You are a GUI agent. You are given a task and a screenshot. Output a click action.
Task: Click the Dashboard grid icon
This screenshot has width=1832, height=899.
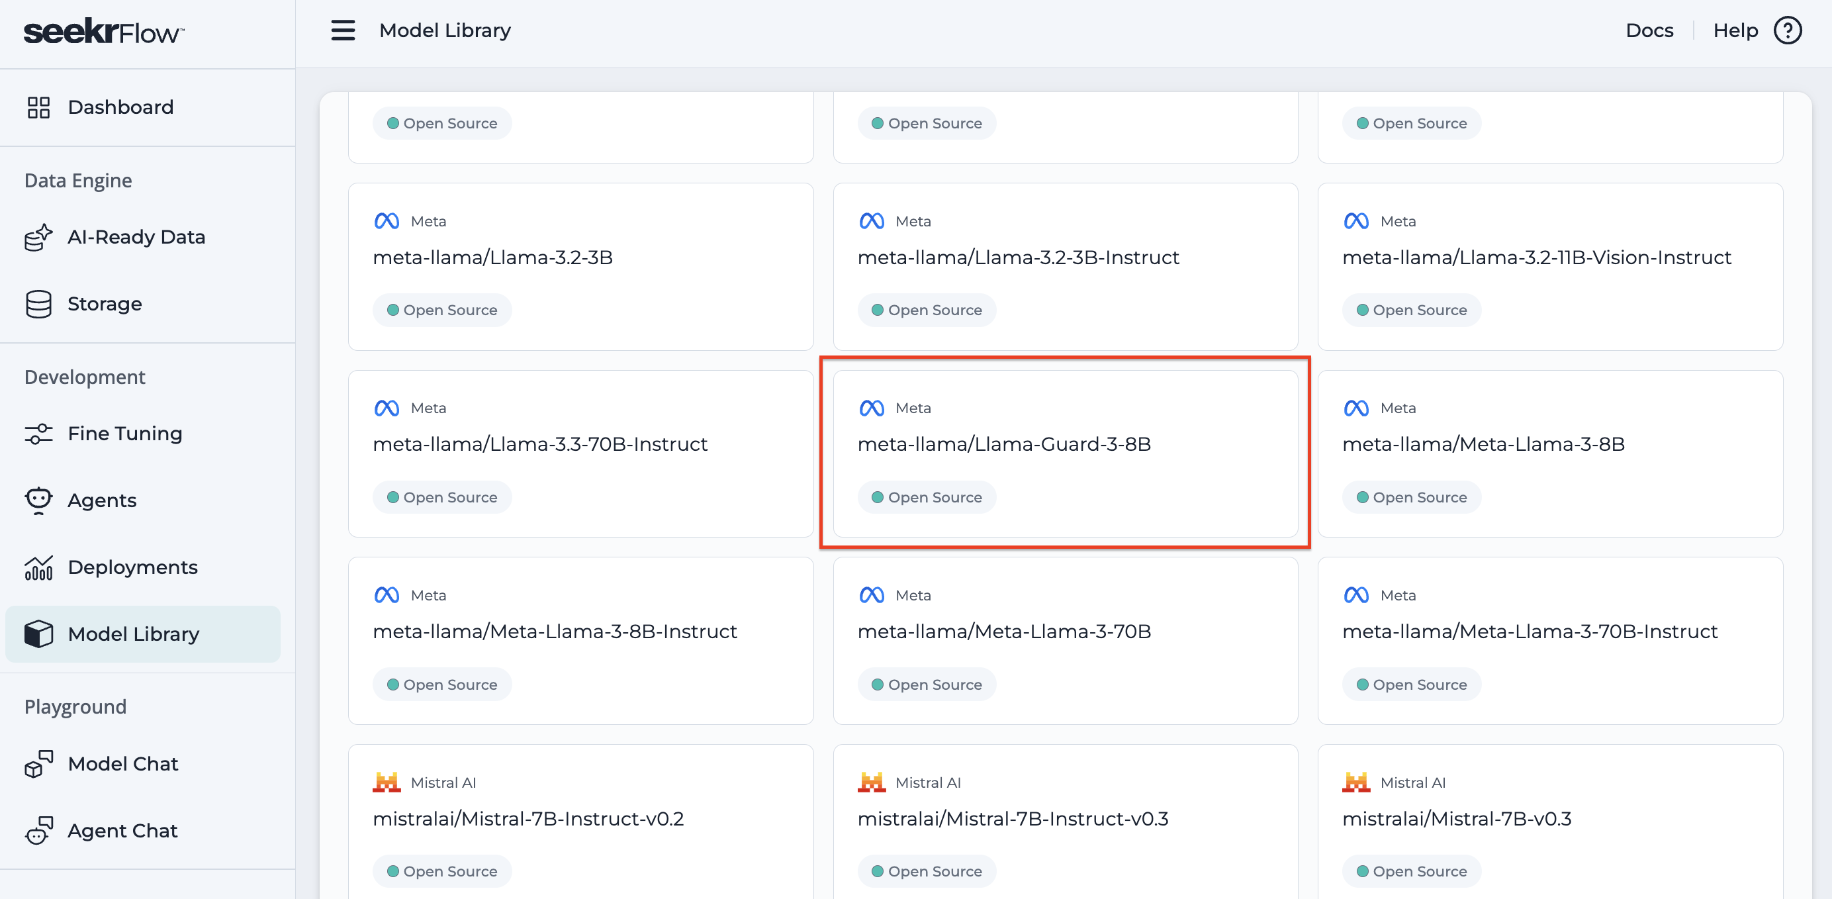(38, 107)
